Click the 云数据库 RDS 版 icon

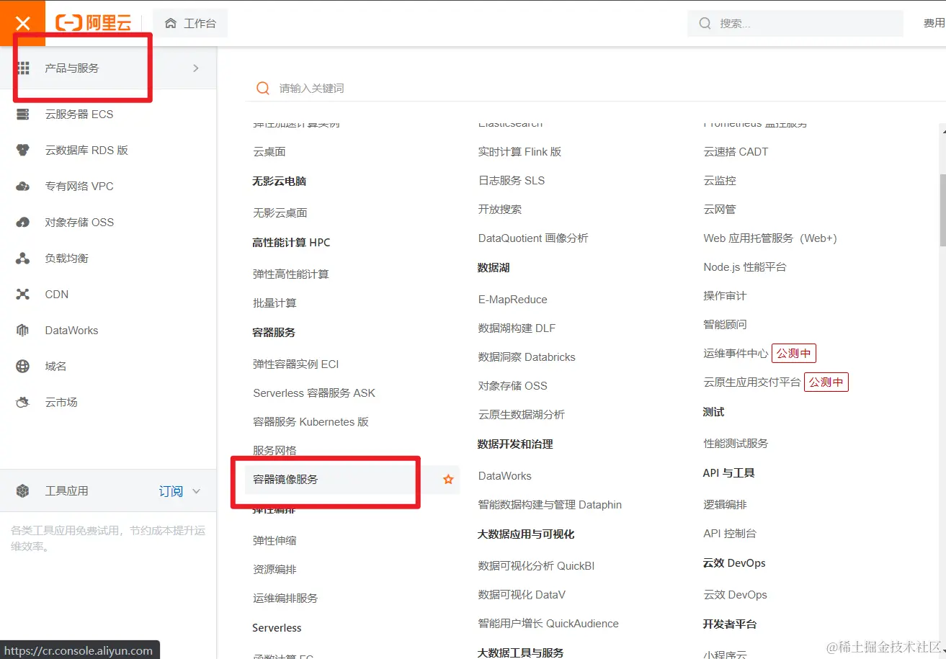(x=23, y=150)
